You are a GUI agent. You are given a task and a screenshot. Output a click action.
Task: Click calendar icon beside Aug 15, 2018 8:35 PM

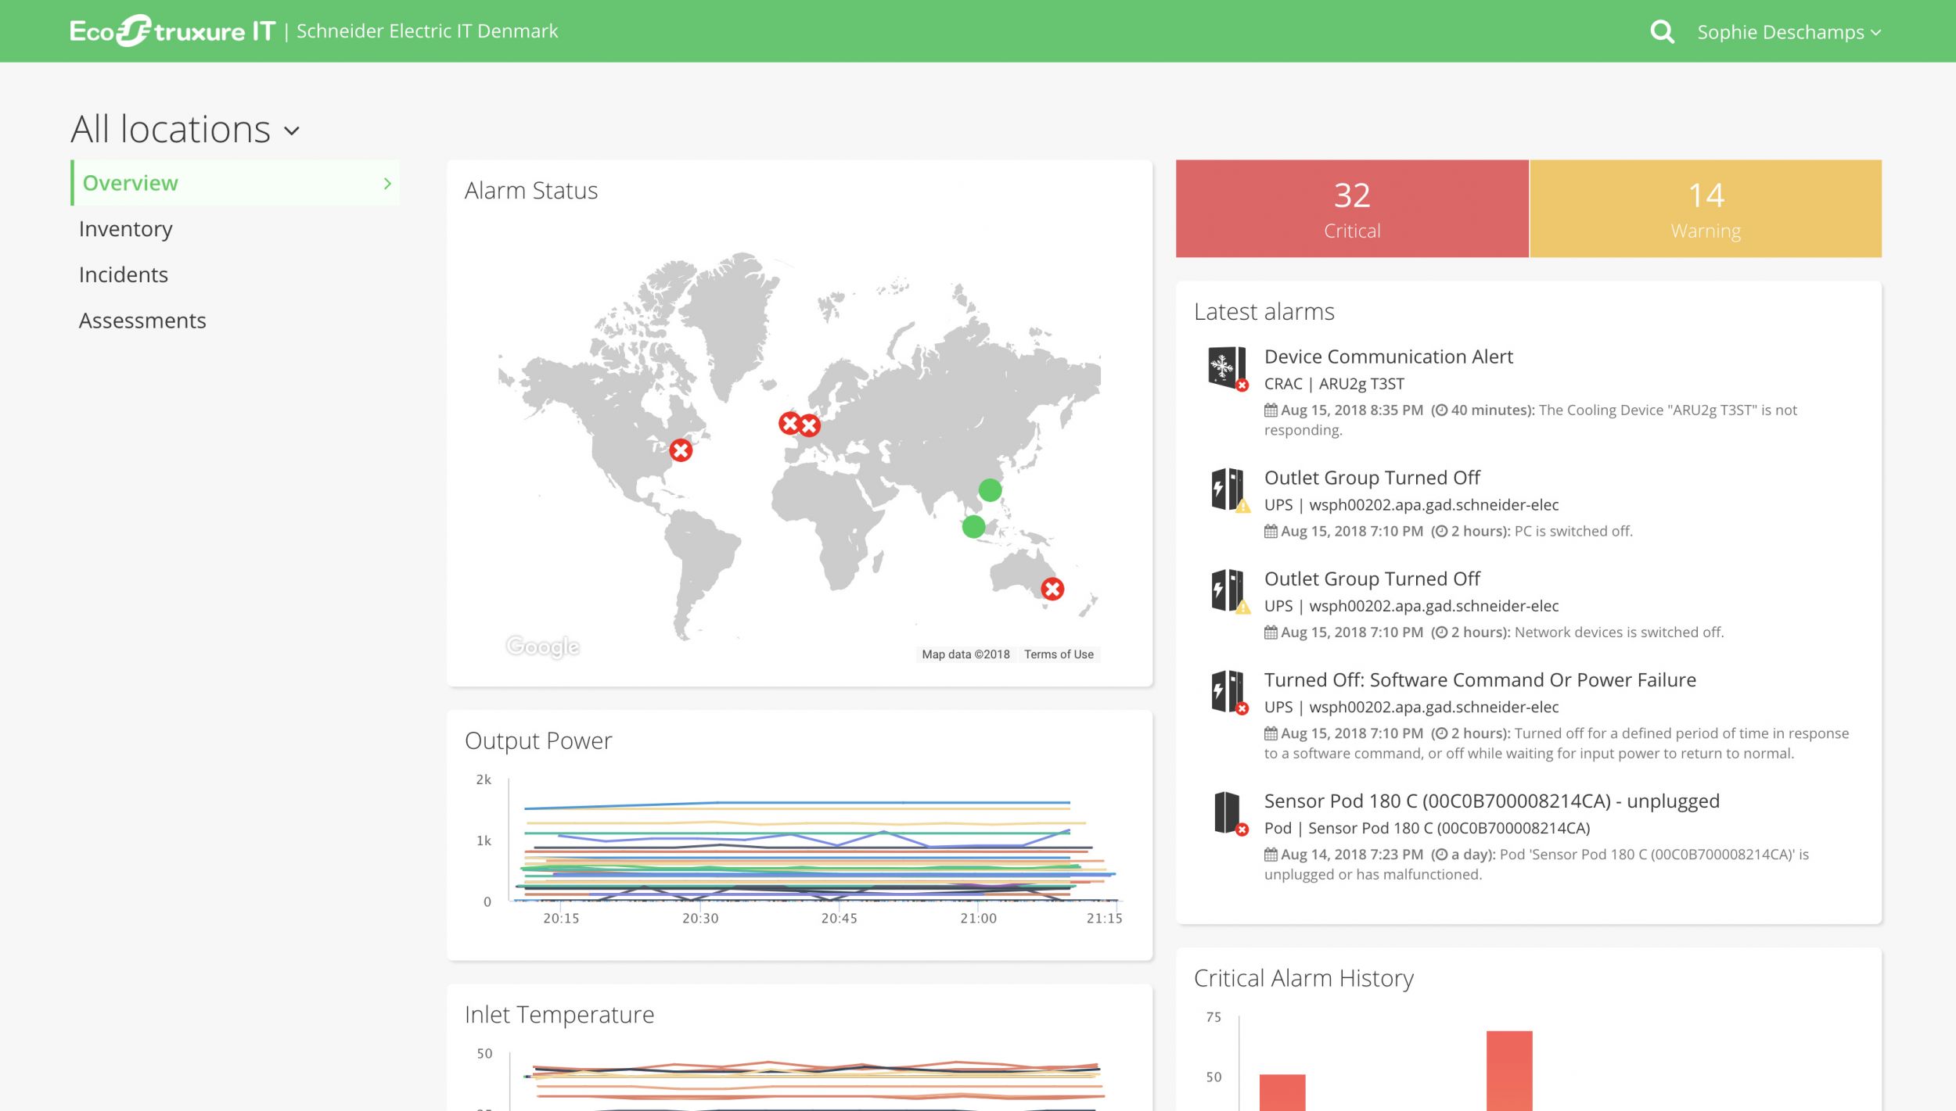click(1271, 410)
